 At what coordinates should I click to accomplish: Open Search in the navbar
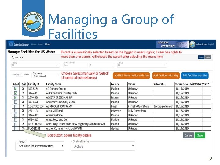tap(40, 44)
